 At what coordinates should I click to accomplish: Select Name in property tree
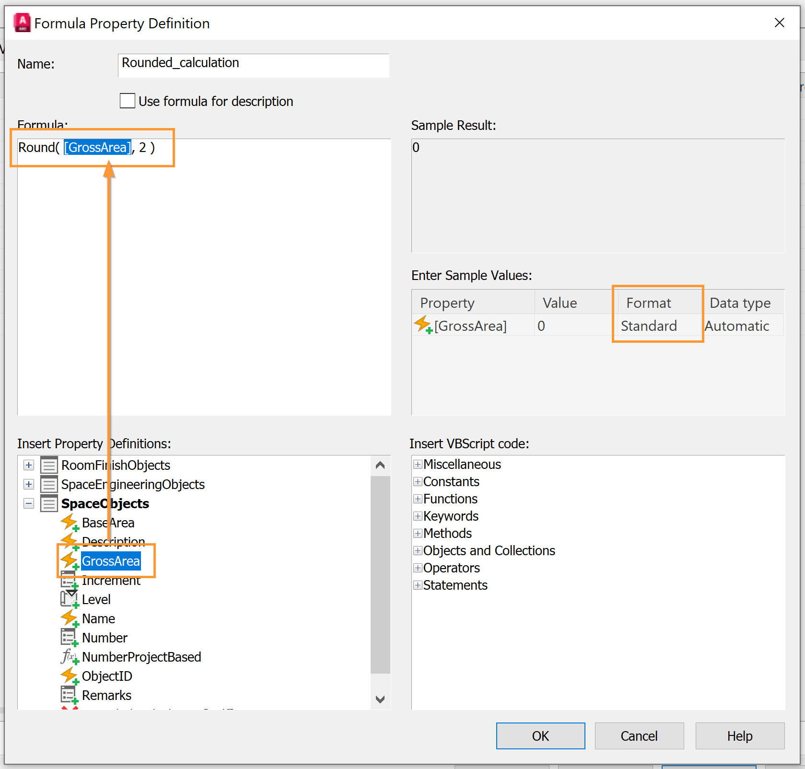[x=98, y=618]
